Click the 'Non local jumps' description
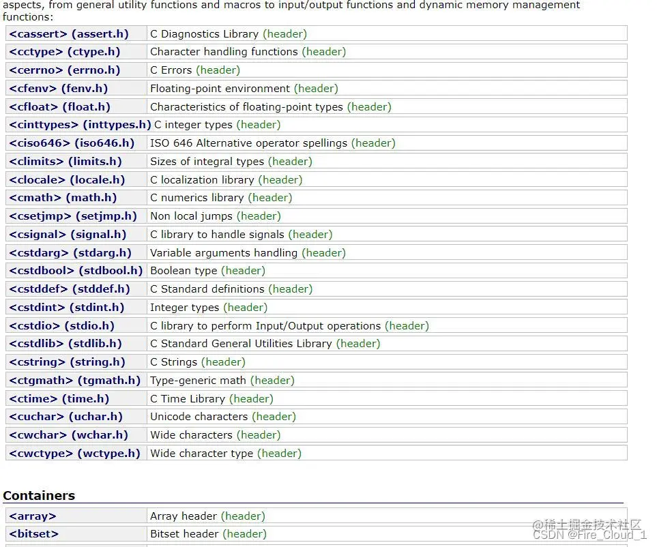 [x=191, y=216]
